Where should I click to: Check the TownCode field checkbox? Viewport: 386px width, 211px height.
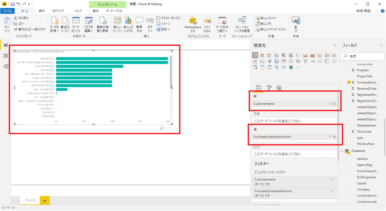[349, 132]
